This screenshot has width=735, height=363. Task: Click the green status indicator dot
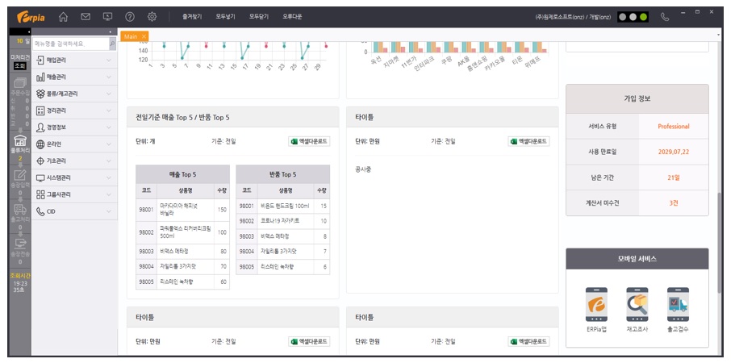click(643, 16)
